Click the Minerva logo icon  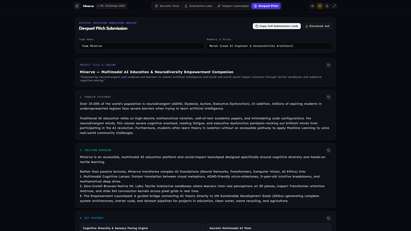click(x=77, y=6)
